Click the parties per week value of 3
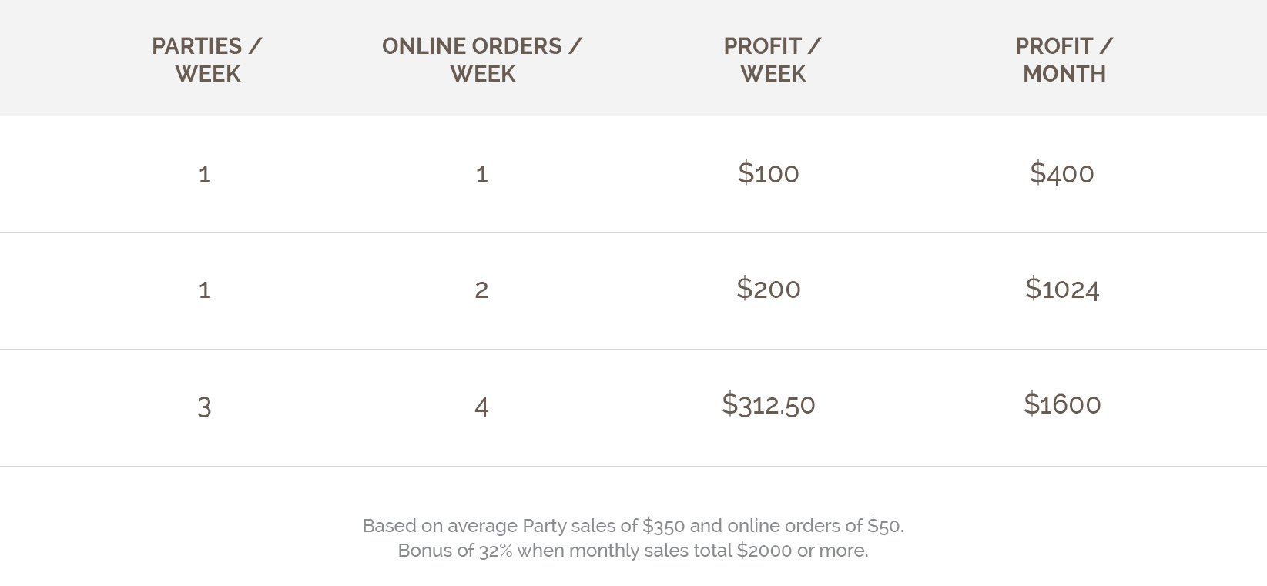 tap(205, 407)
